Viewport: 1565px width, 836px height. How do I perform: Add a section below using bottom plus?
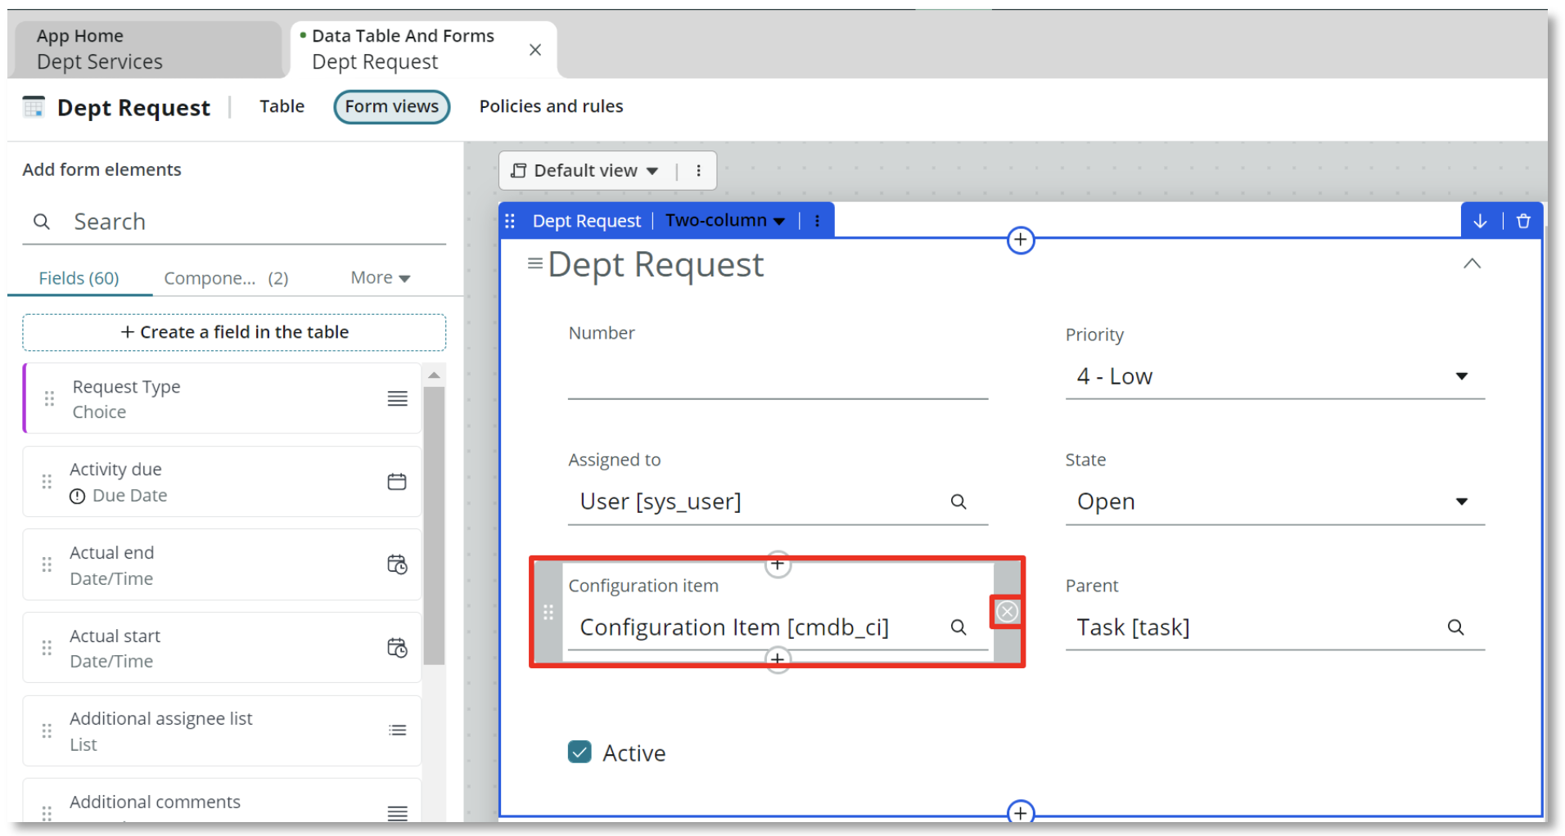(1020, 813)
